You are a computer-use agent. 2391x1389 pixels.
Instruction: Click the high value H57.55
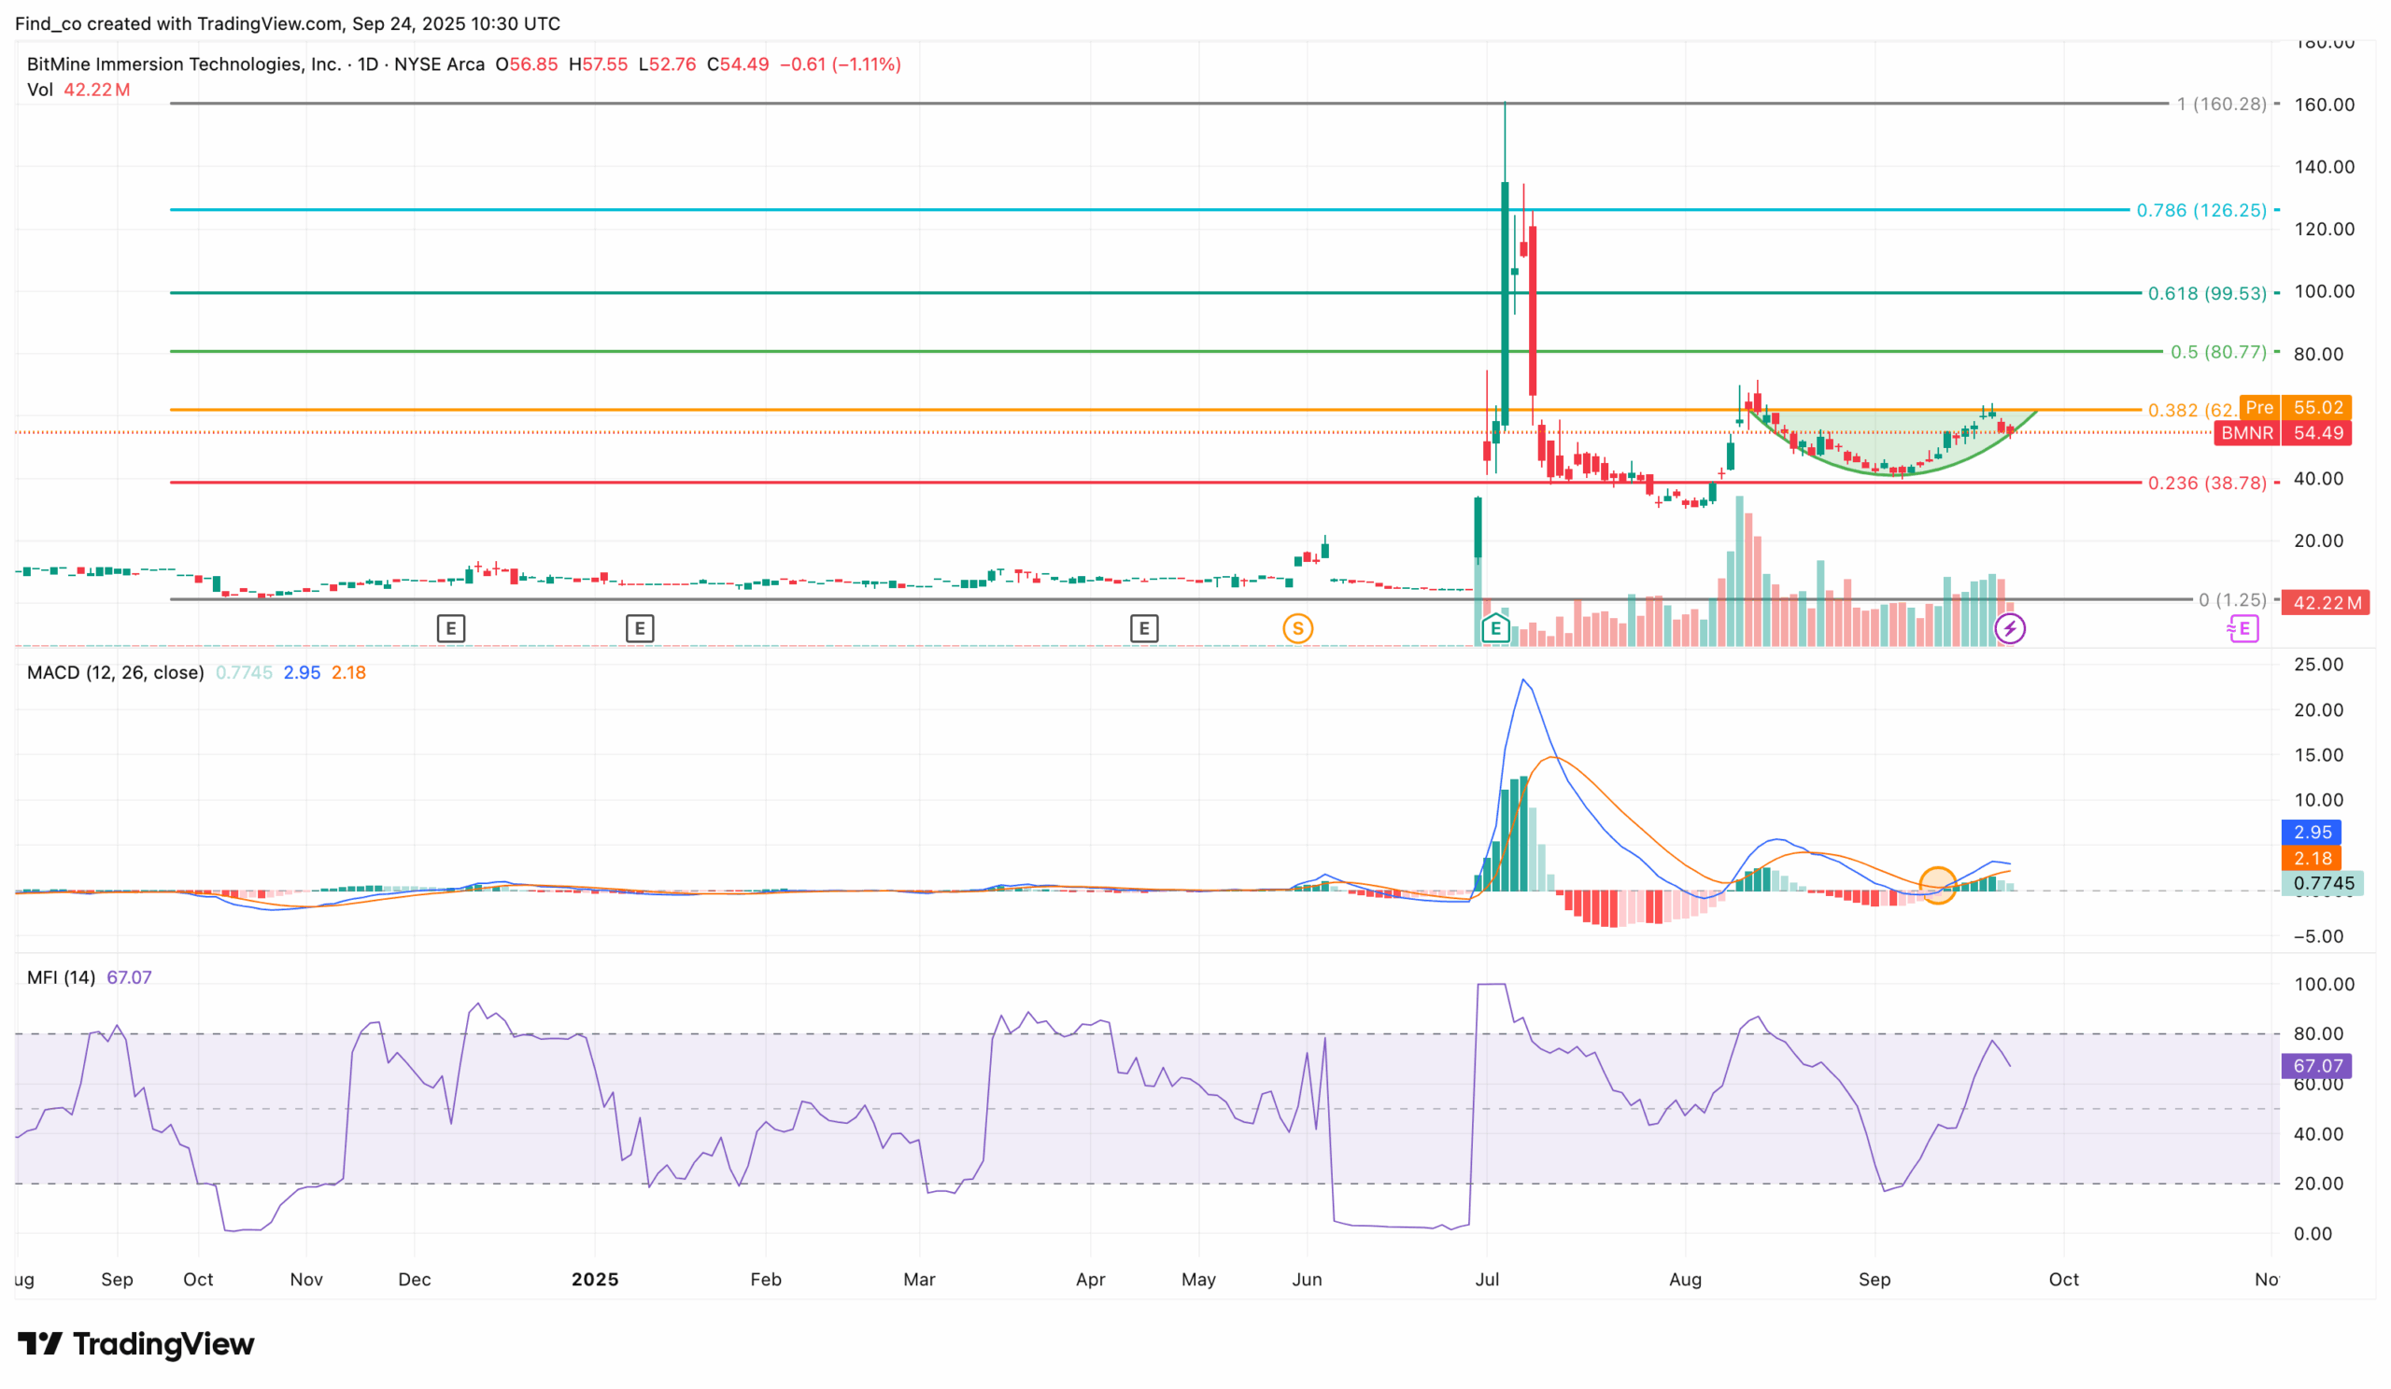pos(598,63)
